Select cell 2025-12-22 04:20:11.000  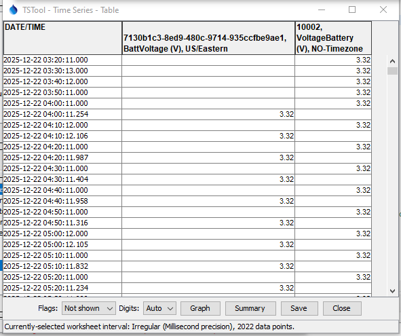click(x=62, y=147)
